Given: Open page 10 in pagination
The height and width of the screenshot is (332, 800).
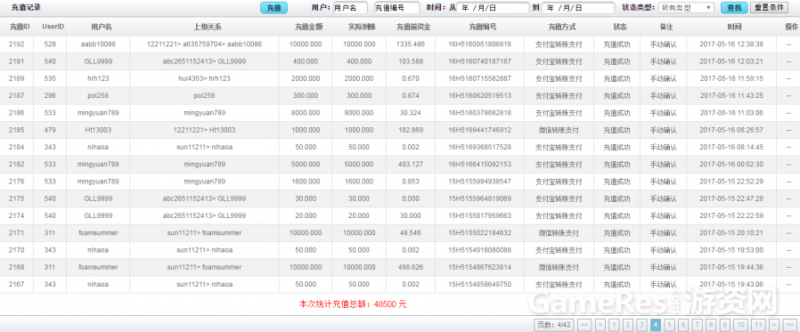Looking at the screenshot, I should 741,324.
